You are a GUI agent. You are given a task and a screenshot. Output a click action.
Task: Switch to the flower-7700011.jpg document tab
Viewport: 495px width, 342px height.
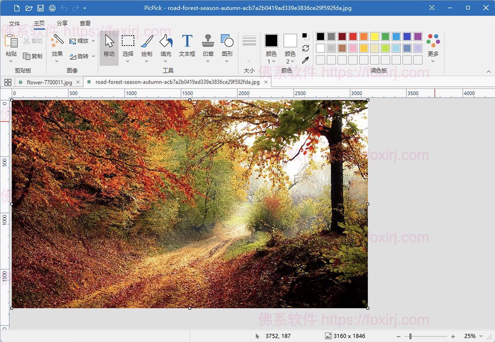coord(49,82)
